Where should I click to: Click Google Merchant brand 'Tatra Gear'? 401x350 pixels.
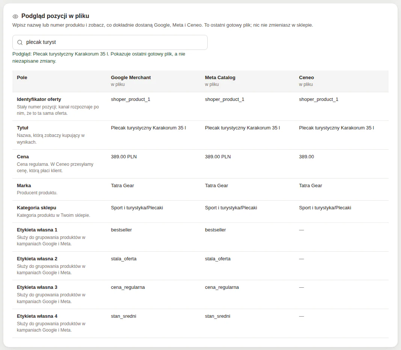pyautogui.click(x=122, y=185)
